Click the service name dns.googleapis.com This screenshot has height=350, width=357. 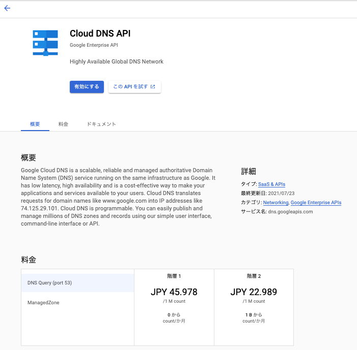click(290, 211)
